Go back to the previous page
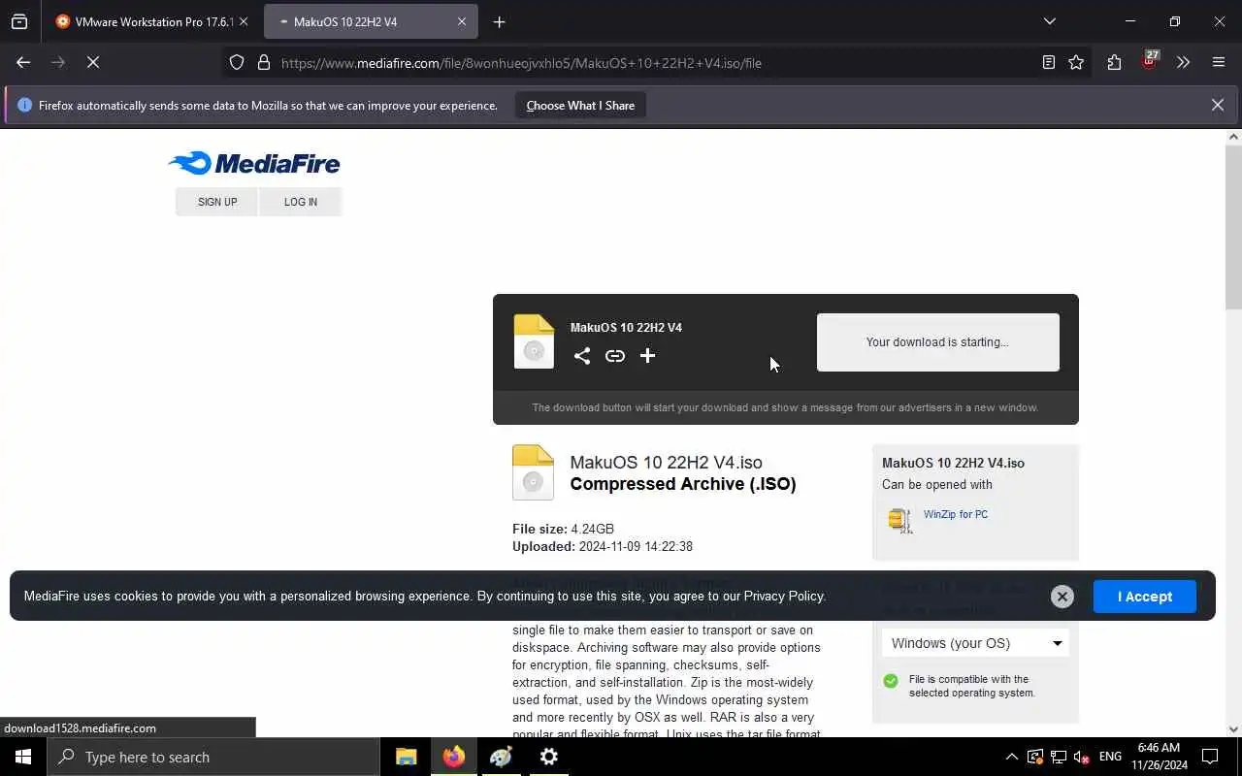Screen dimensions: 1242x776 click(23, 63)
